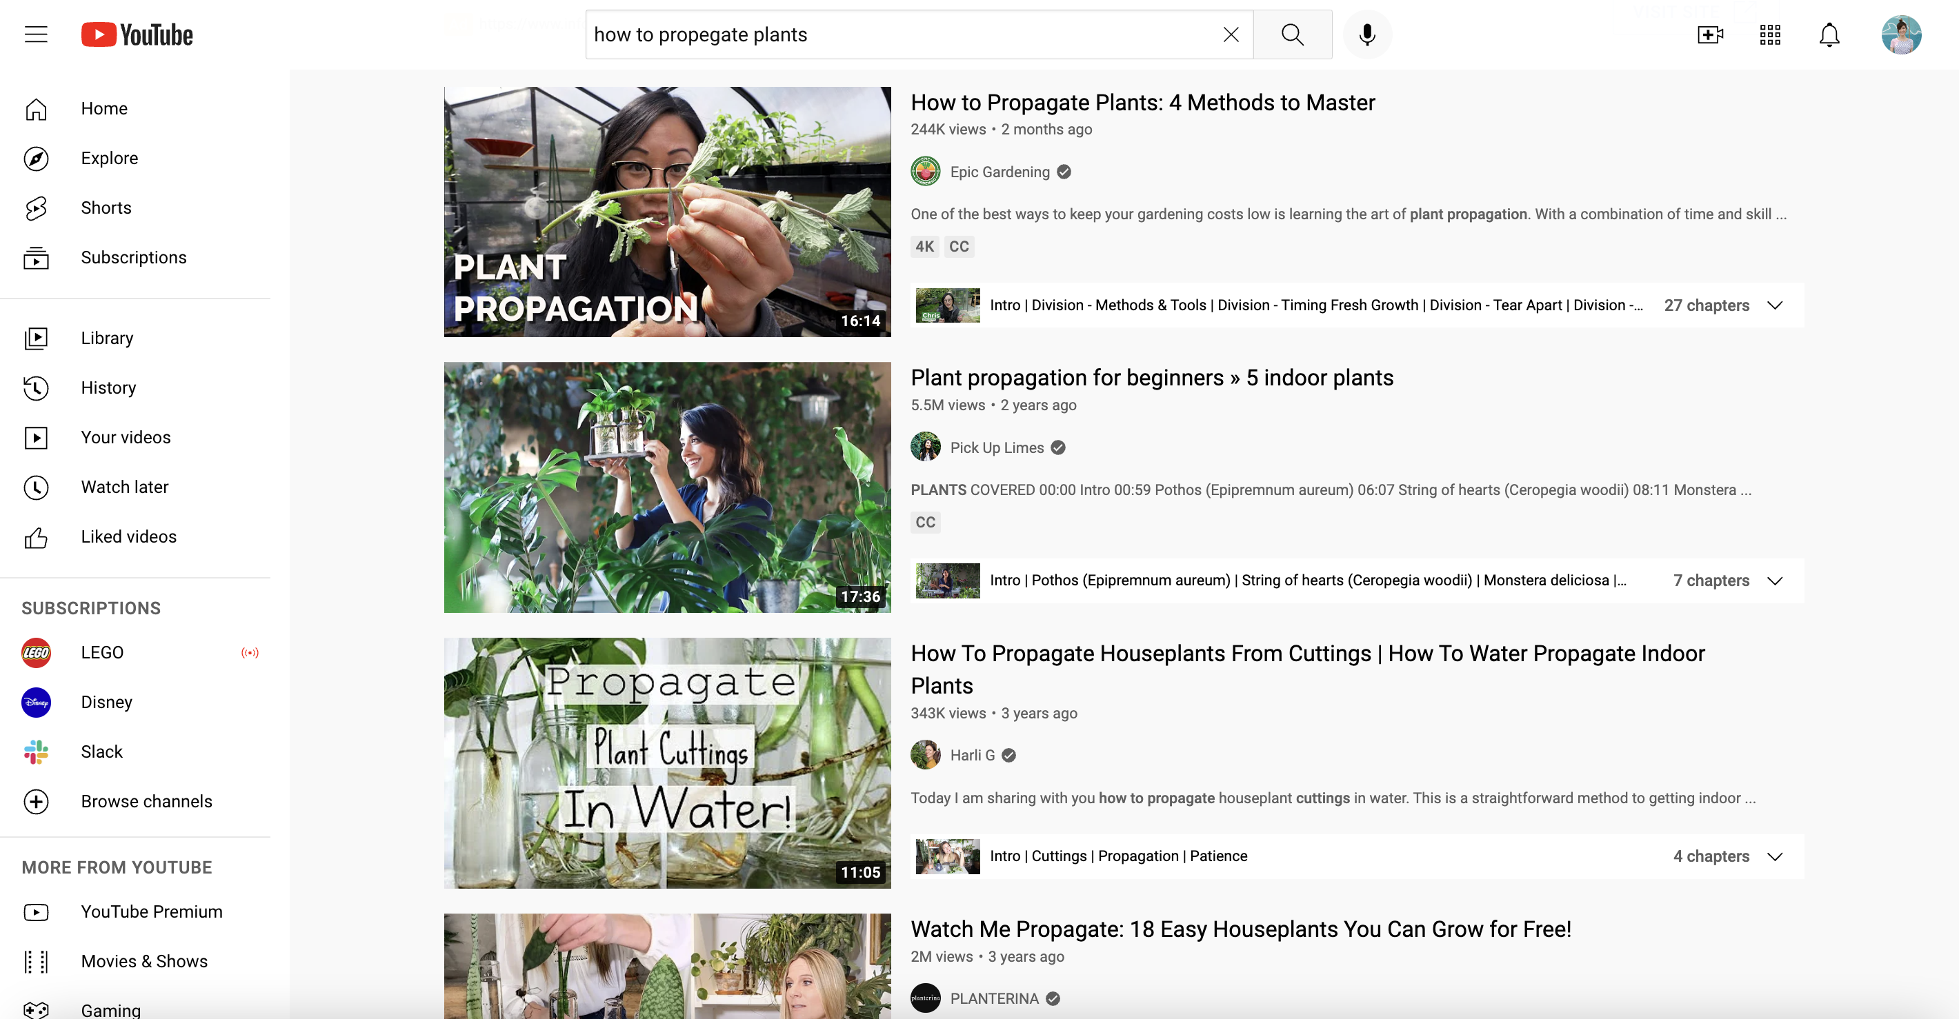
Task: Click the microphone search icon
Action: [1367, 34]
